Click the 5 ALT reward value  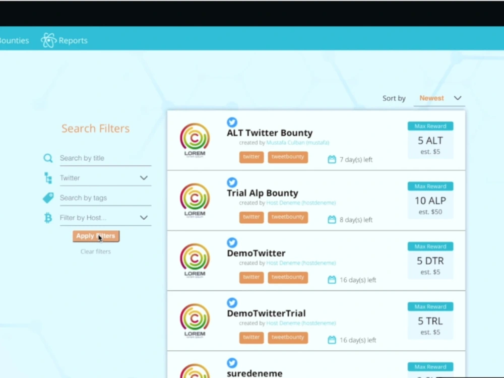(x=430, y=141)
